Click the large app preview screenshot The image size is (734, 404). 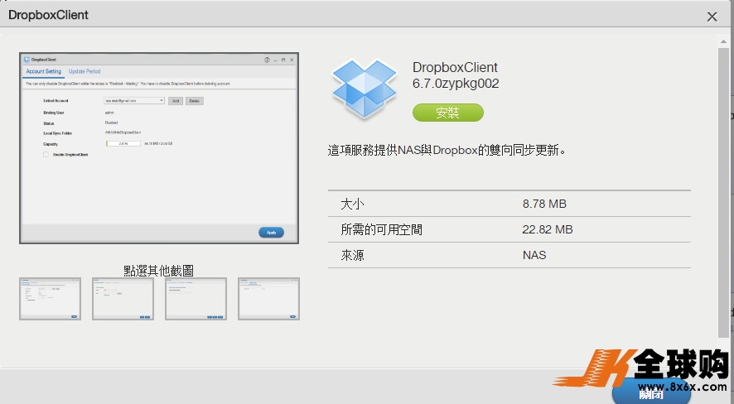click(x=159, y=149)
